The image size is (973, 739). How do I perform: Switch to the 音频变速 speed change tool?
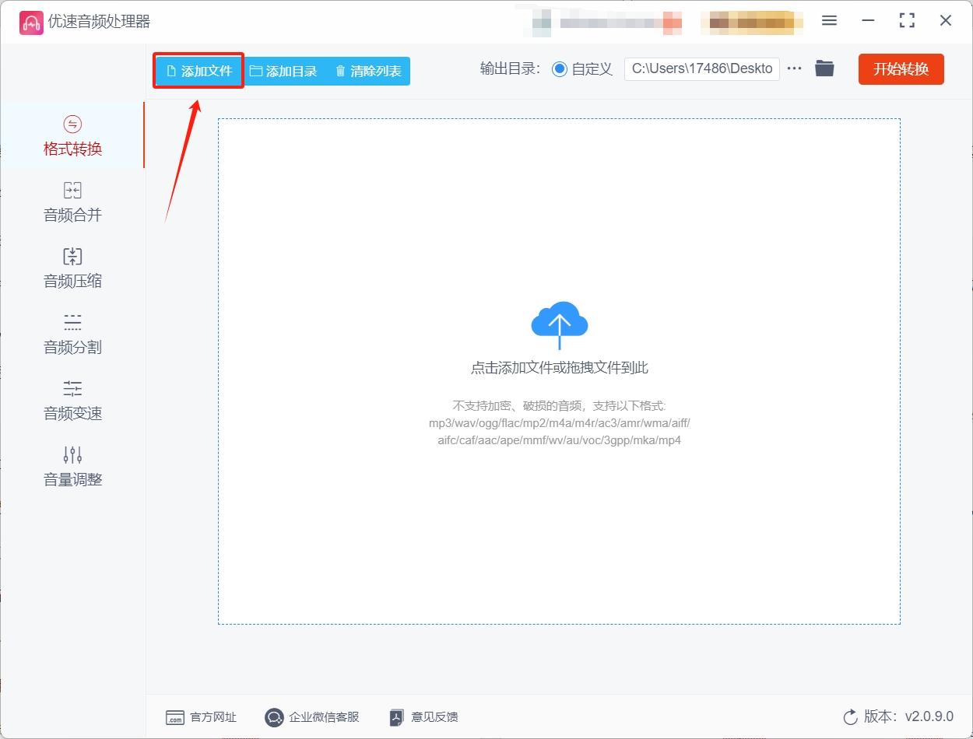[72, 400]
